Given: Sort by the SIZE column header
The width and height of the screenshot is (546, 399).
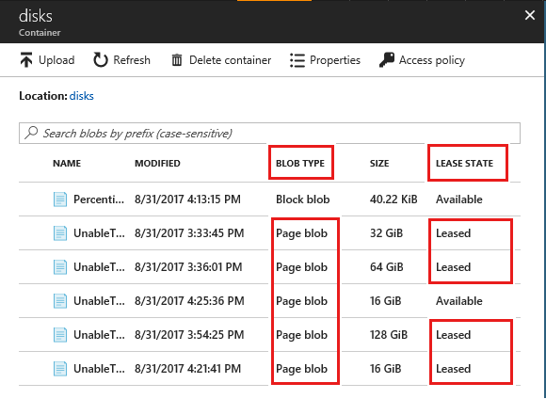Looking at the screenshot, I should pos(379,164).
